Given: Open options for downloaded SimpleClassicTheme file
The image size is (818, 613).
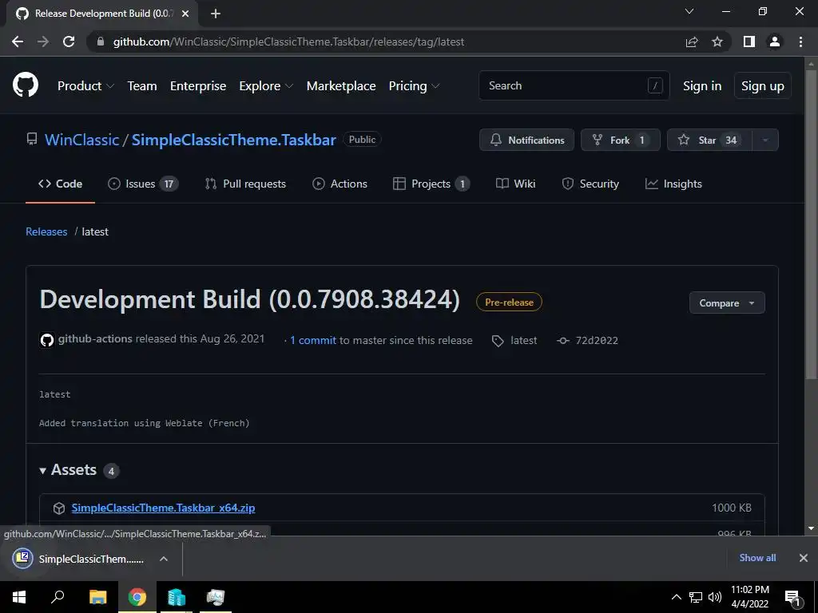Looking at the screenshot, I should click(x=163, y=559).
